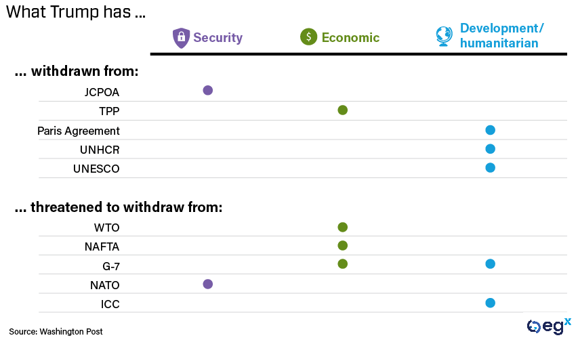Click the green dollar sign Economic icon

point(308,38)
